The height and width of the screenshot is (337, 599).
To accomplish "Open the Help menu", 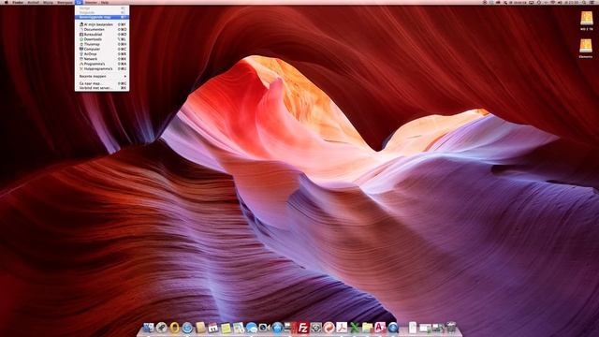I will (x=105, y=2).
